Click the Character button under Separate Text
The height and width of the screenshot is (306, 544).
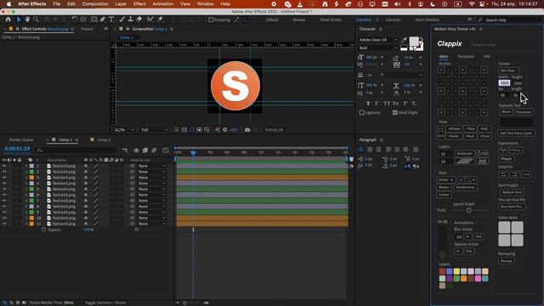tap(524, 112)
